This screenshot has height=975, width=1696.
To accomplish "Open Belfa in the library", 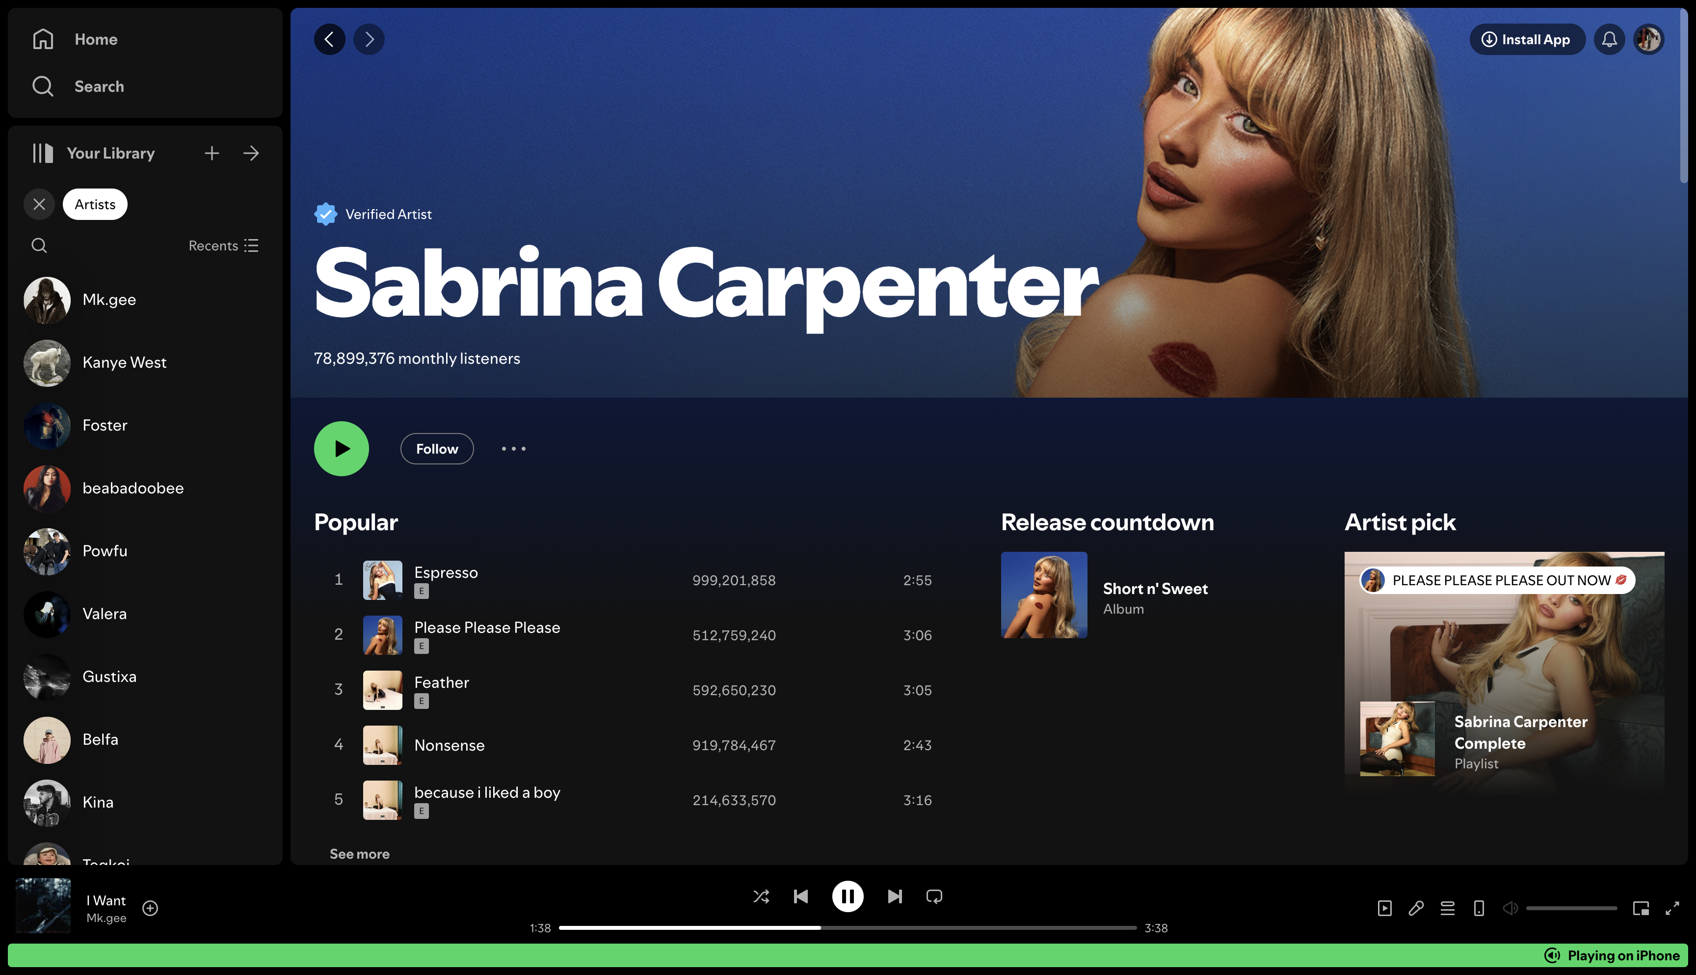I will [145, 740].
